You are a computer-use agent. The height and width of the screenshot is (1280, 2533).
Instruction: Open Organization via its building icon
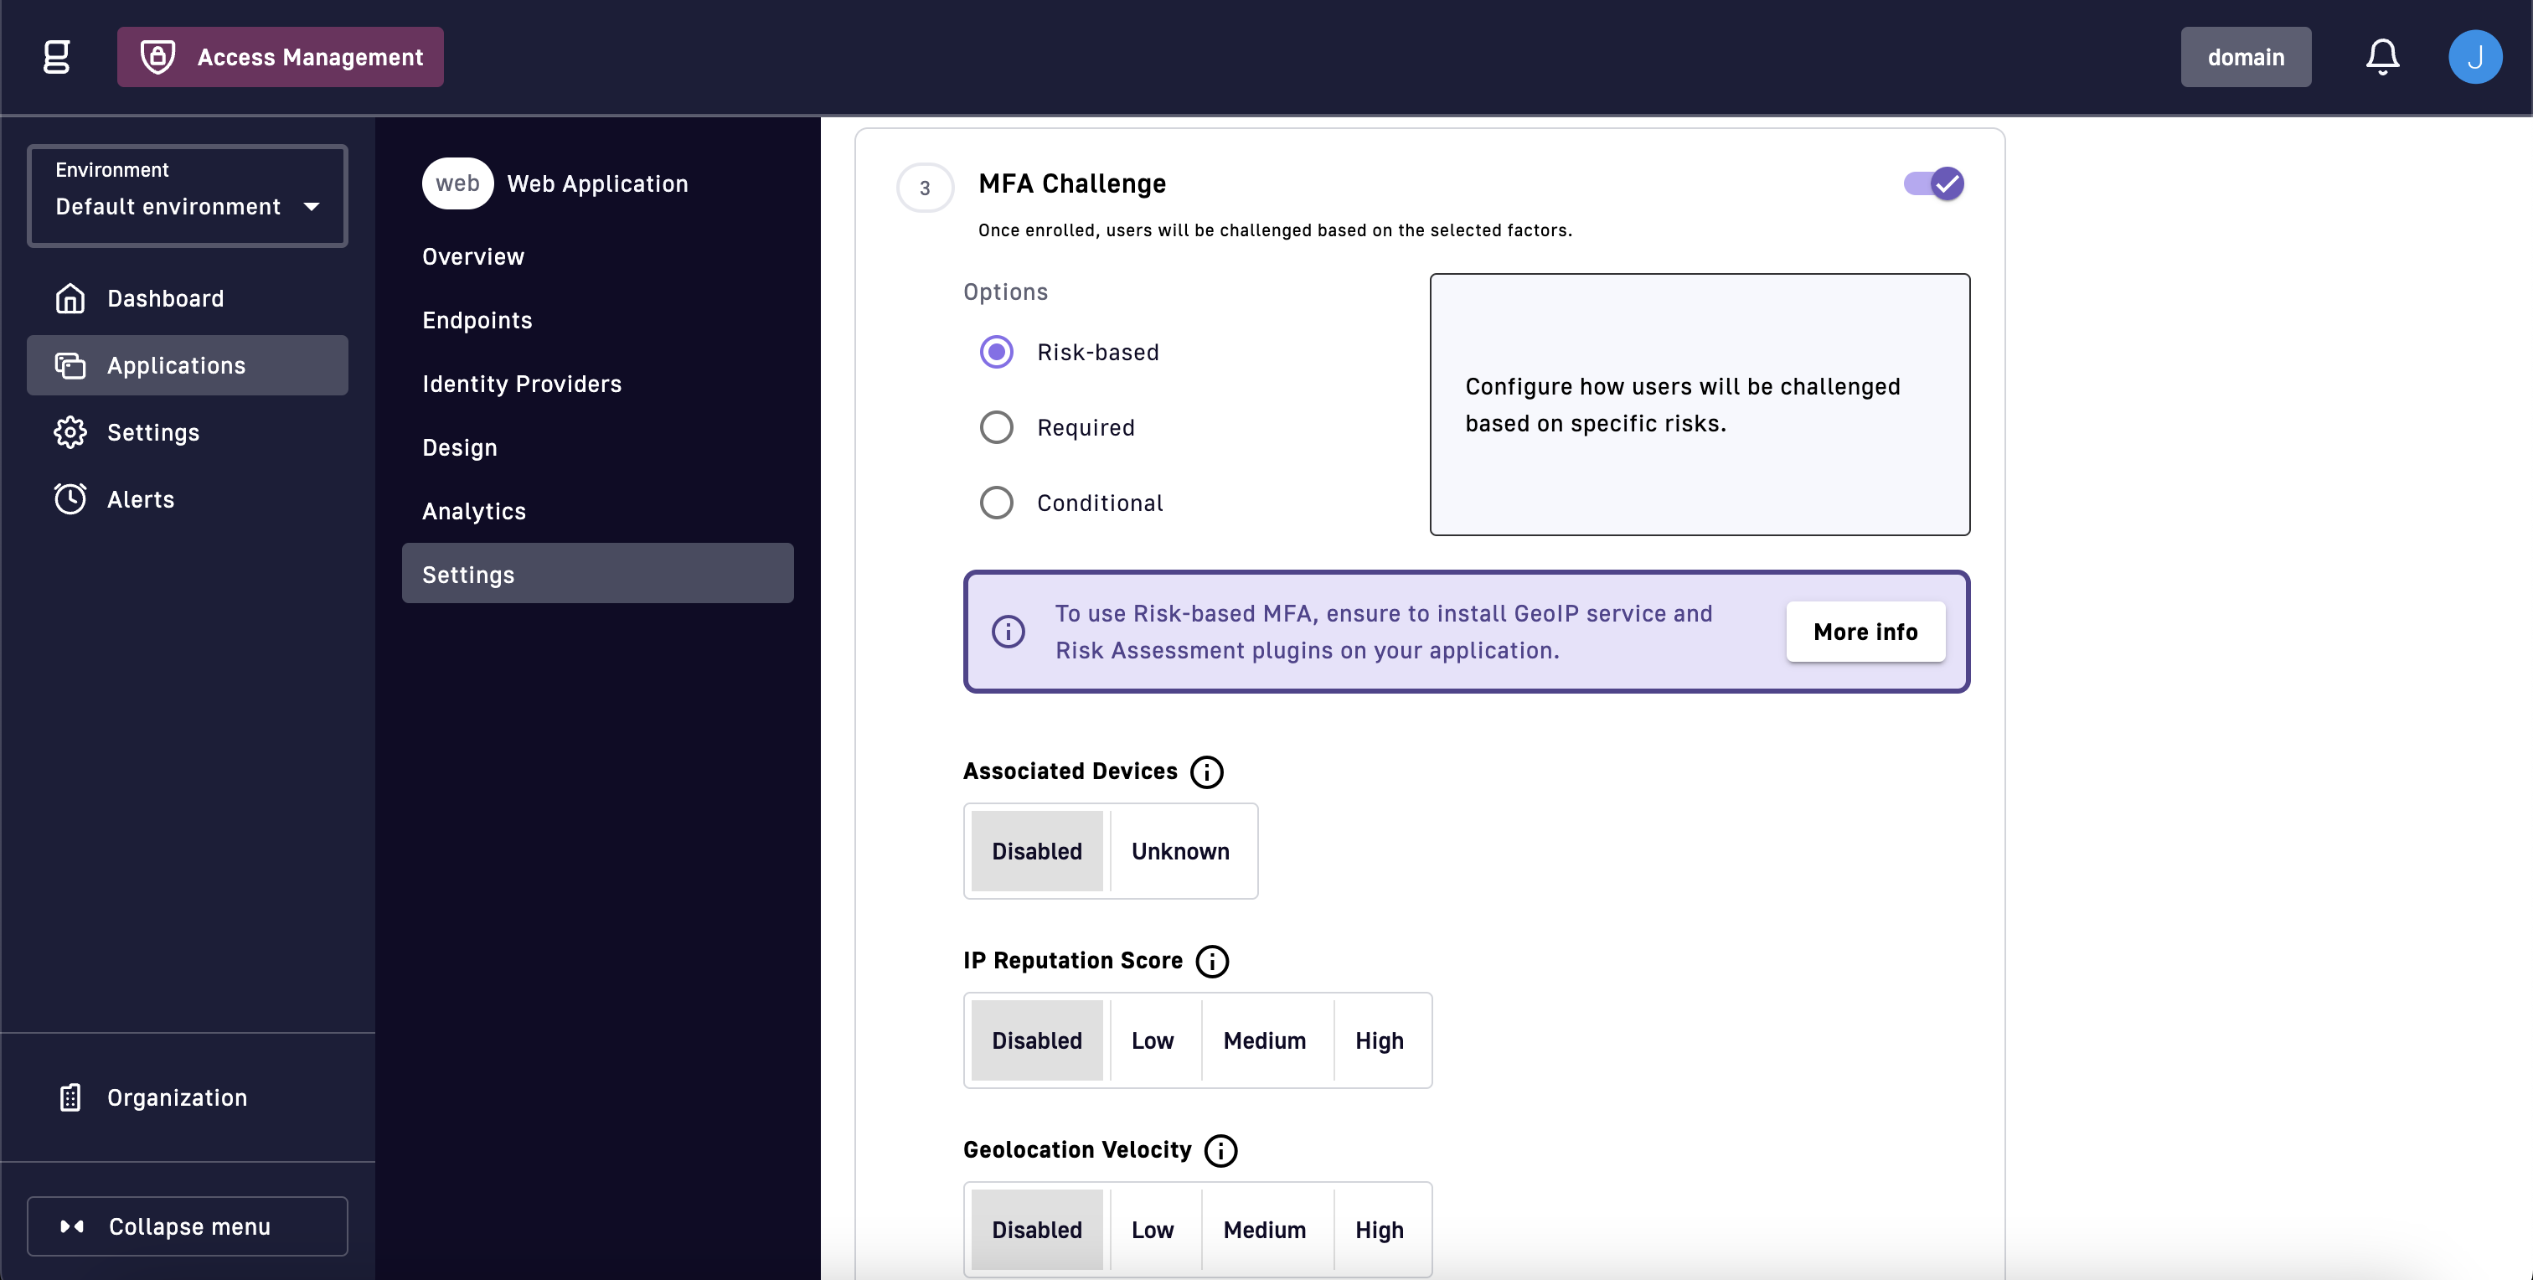(70, 1097)
